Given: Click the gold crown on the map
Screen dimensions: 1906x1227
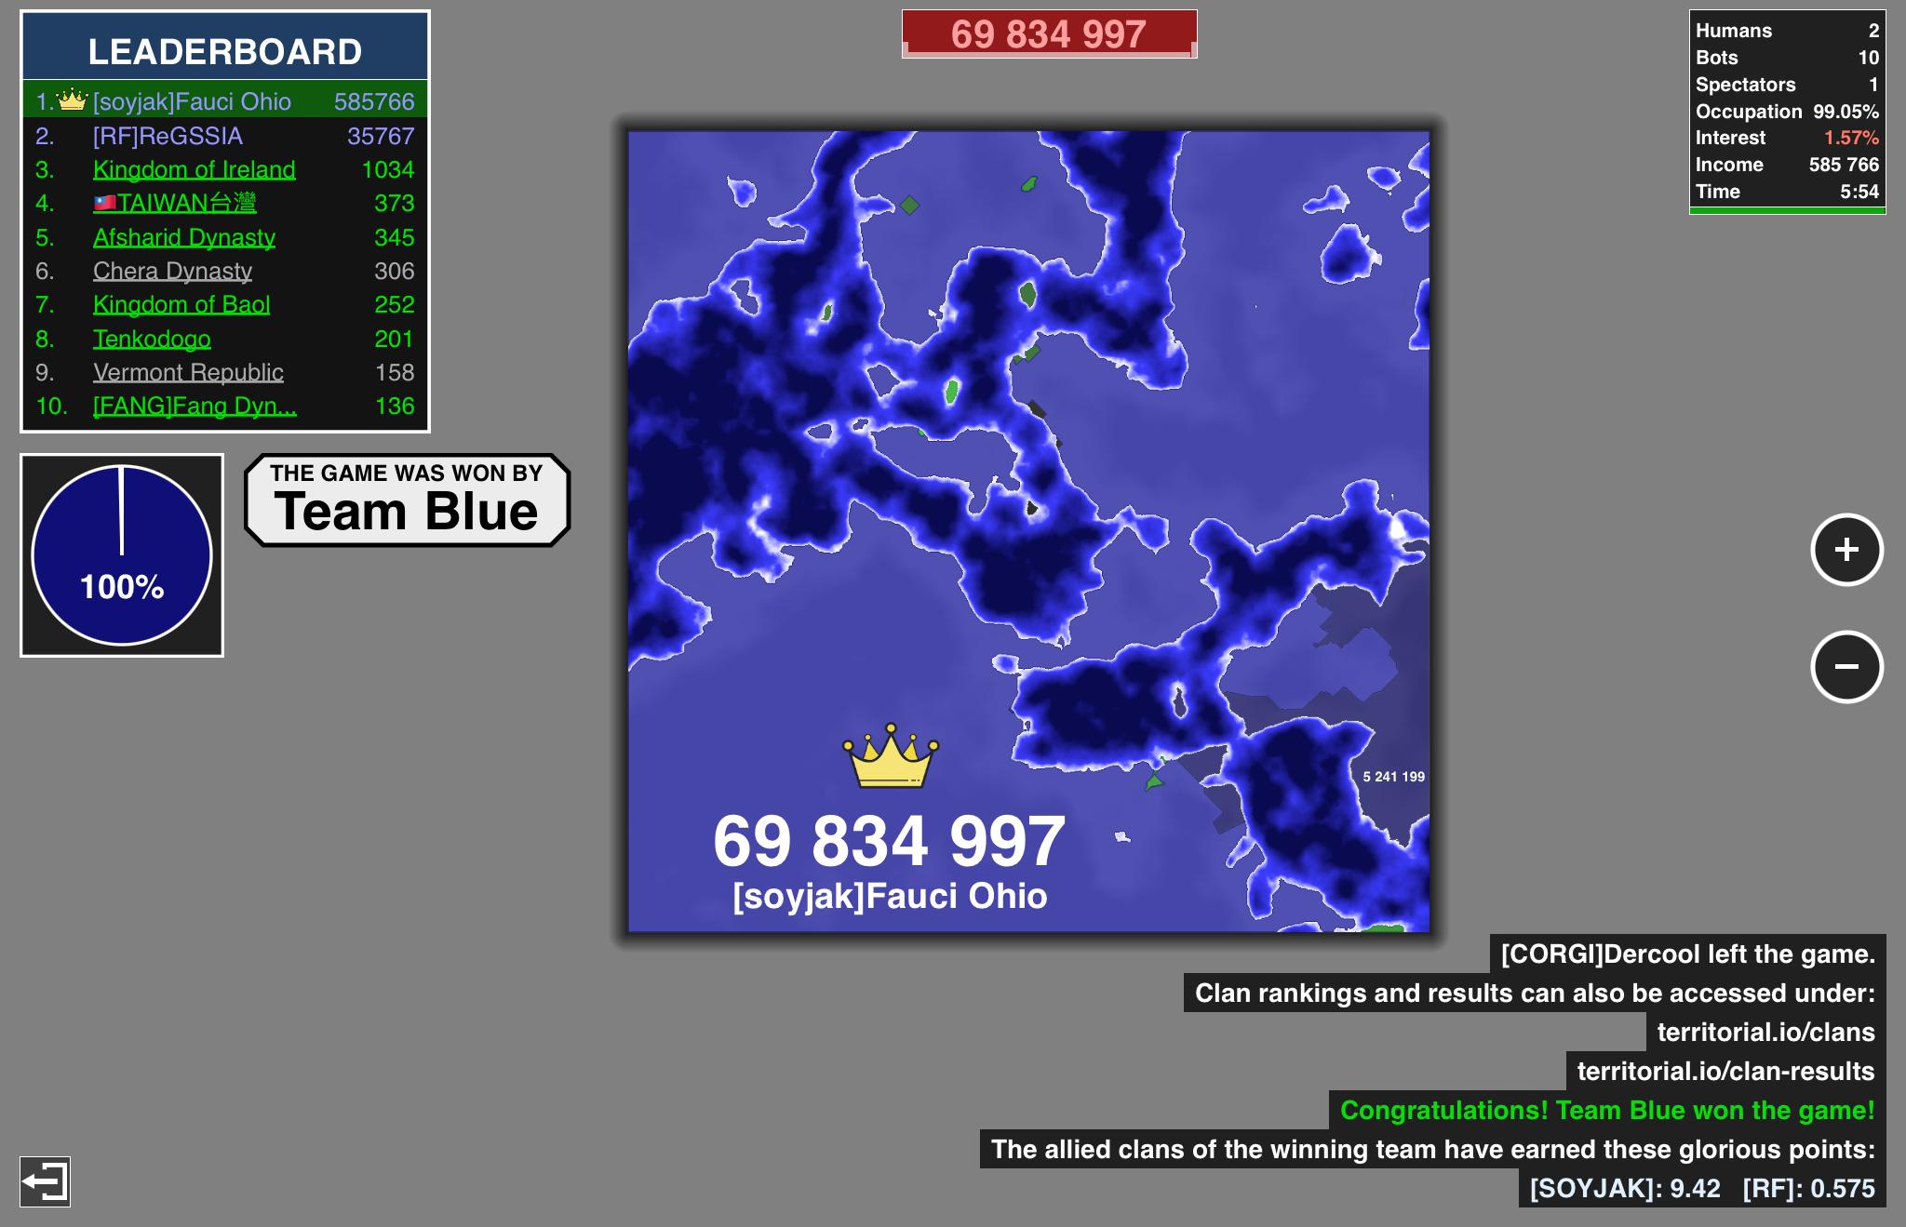Looking at the screenshot, I should 891,755.
